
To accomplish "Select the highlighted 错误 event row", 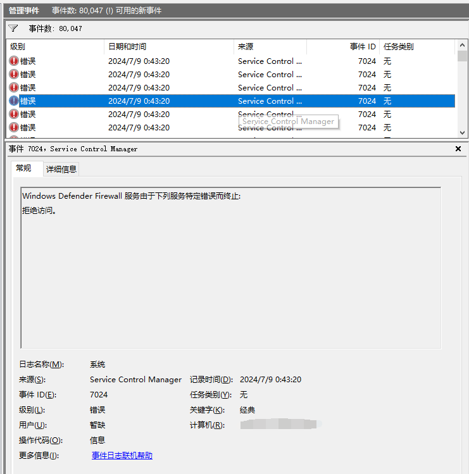I will 231,101.
